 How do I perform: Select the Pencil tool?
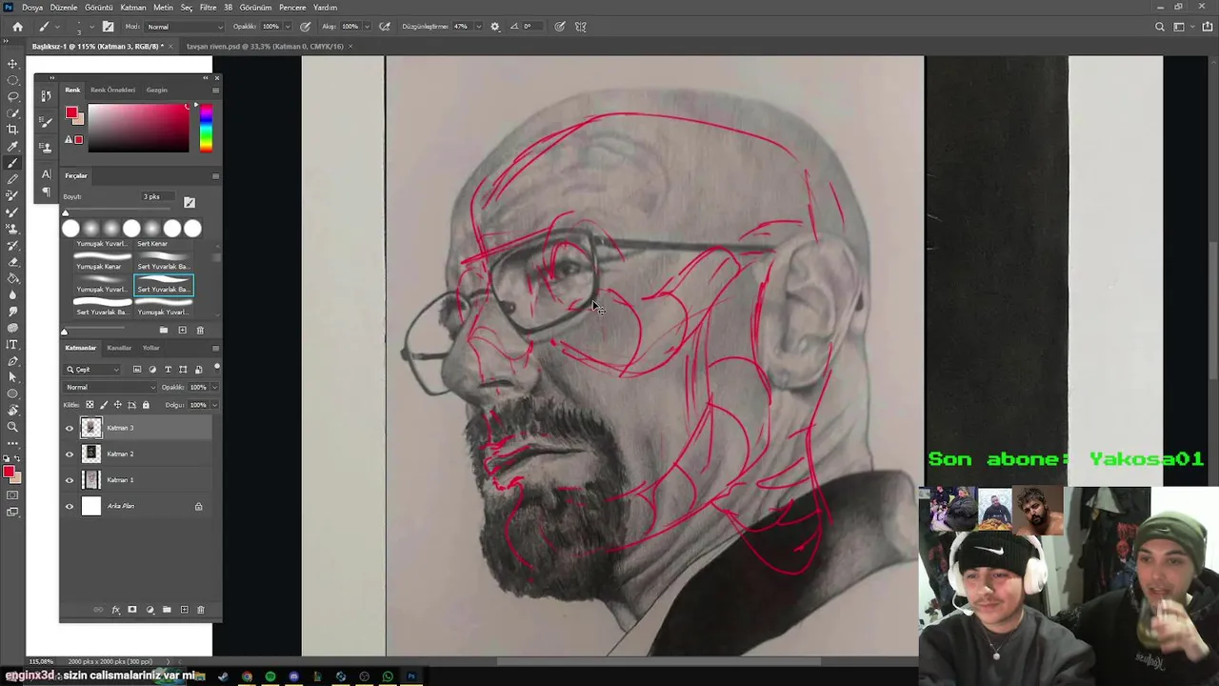12,179
